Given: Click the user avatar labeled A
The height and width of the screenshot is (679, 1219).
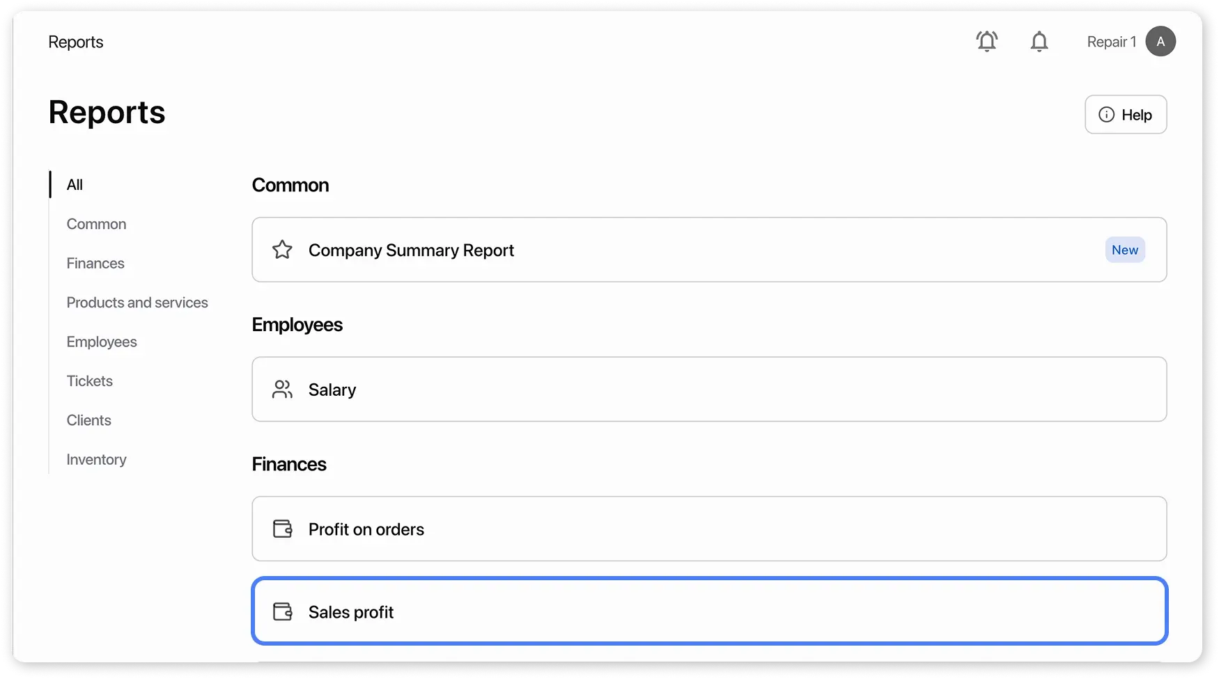Looking at the screenshot, I should point(1160,42).
